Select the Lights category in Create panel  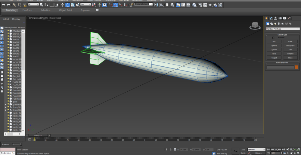click(x=275, y=24)
